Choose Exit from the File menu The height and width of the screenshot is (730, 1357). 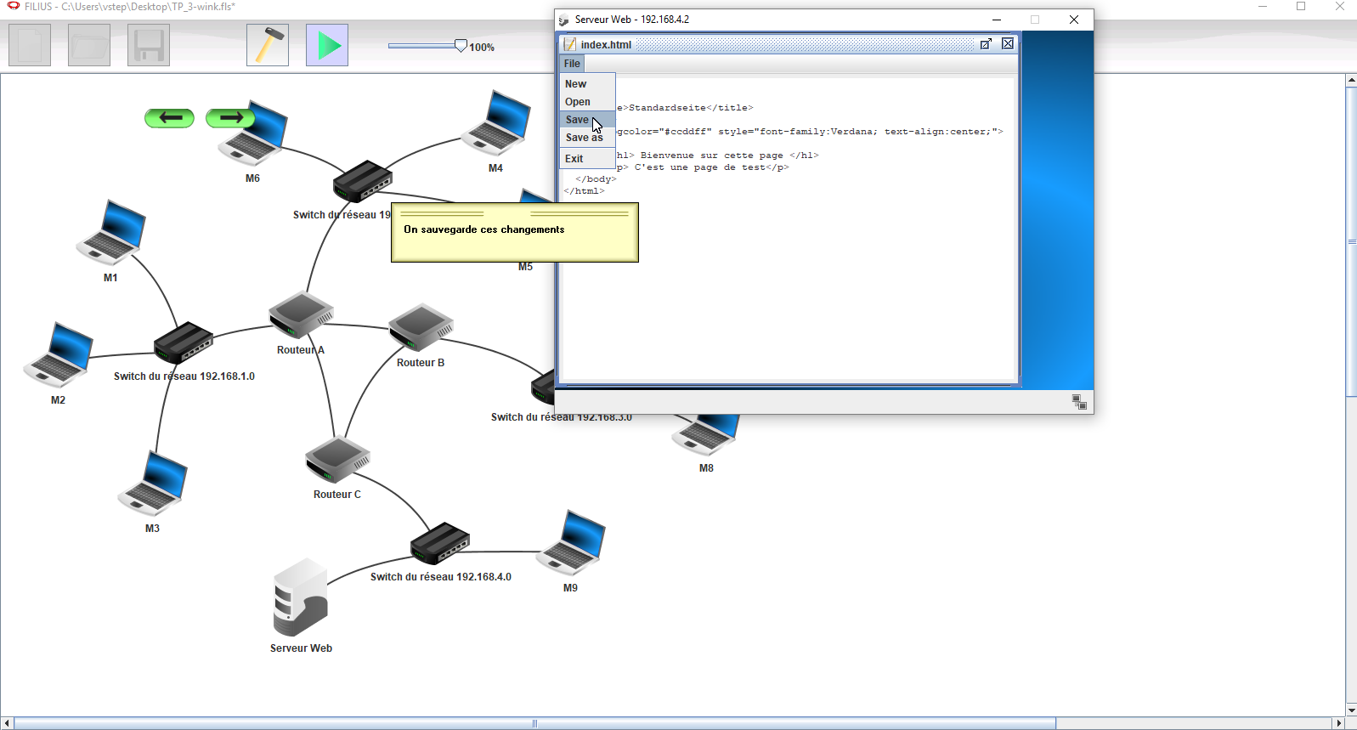[586, 159]
